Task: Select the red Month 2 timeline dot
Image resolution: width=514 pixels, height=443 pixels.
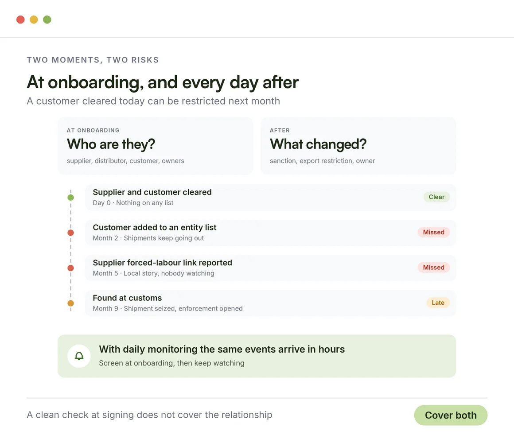Action: click(70, 233)
